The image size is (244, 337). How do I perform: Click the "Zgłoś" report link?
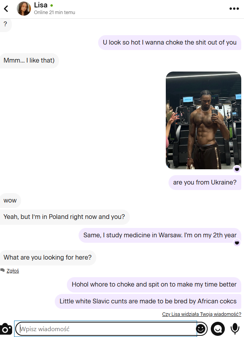[x=13, y=271]
